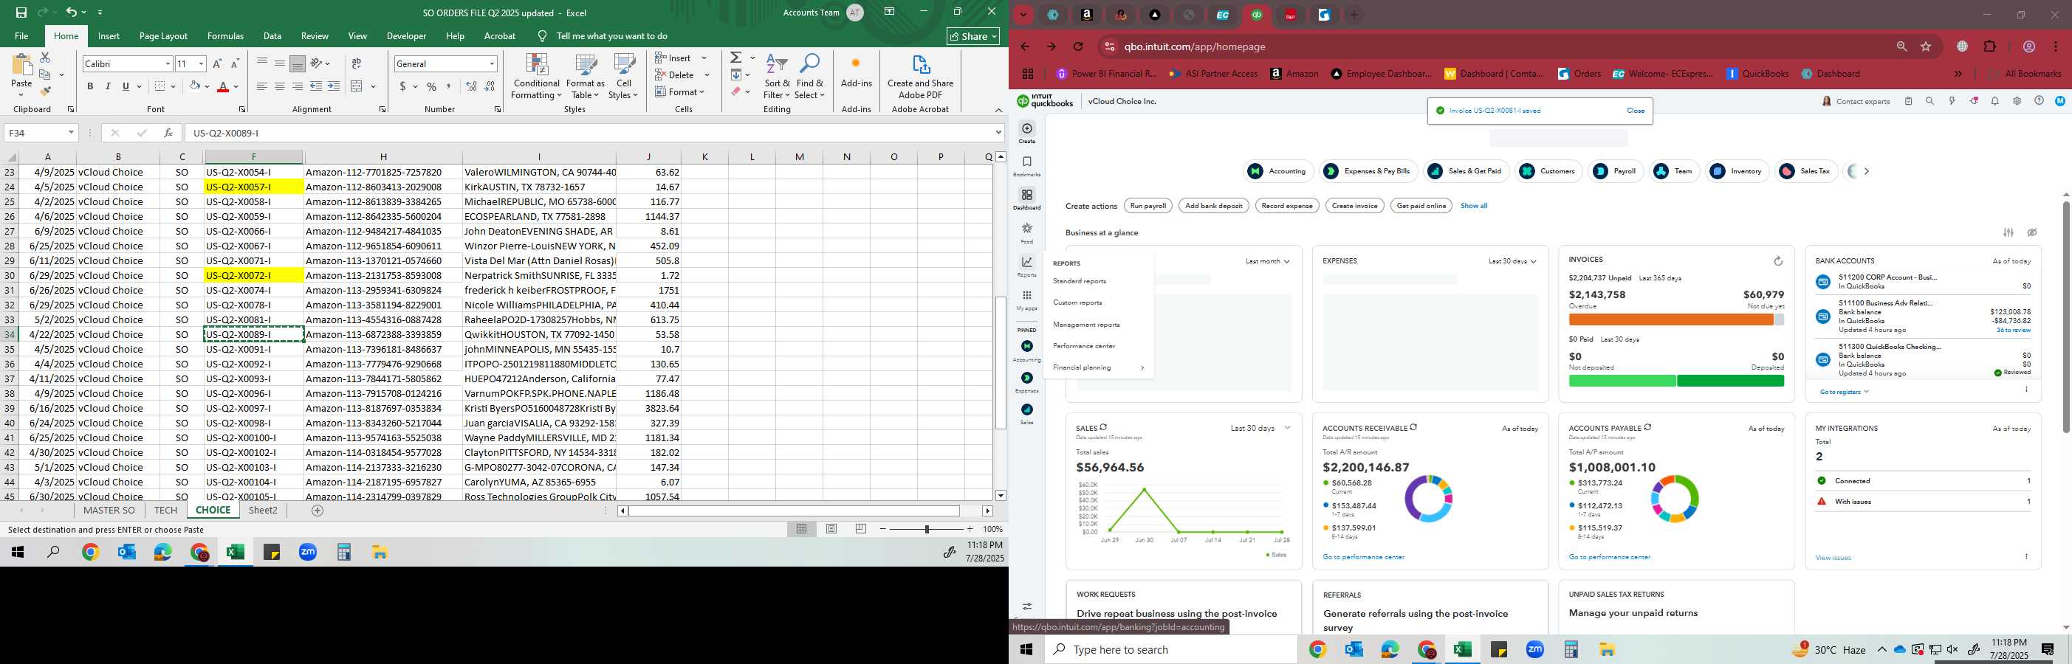This screenshot has height=664, width=2072.
Task: Click Record expense action button
Action: [x=1287, y=206]
